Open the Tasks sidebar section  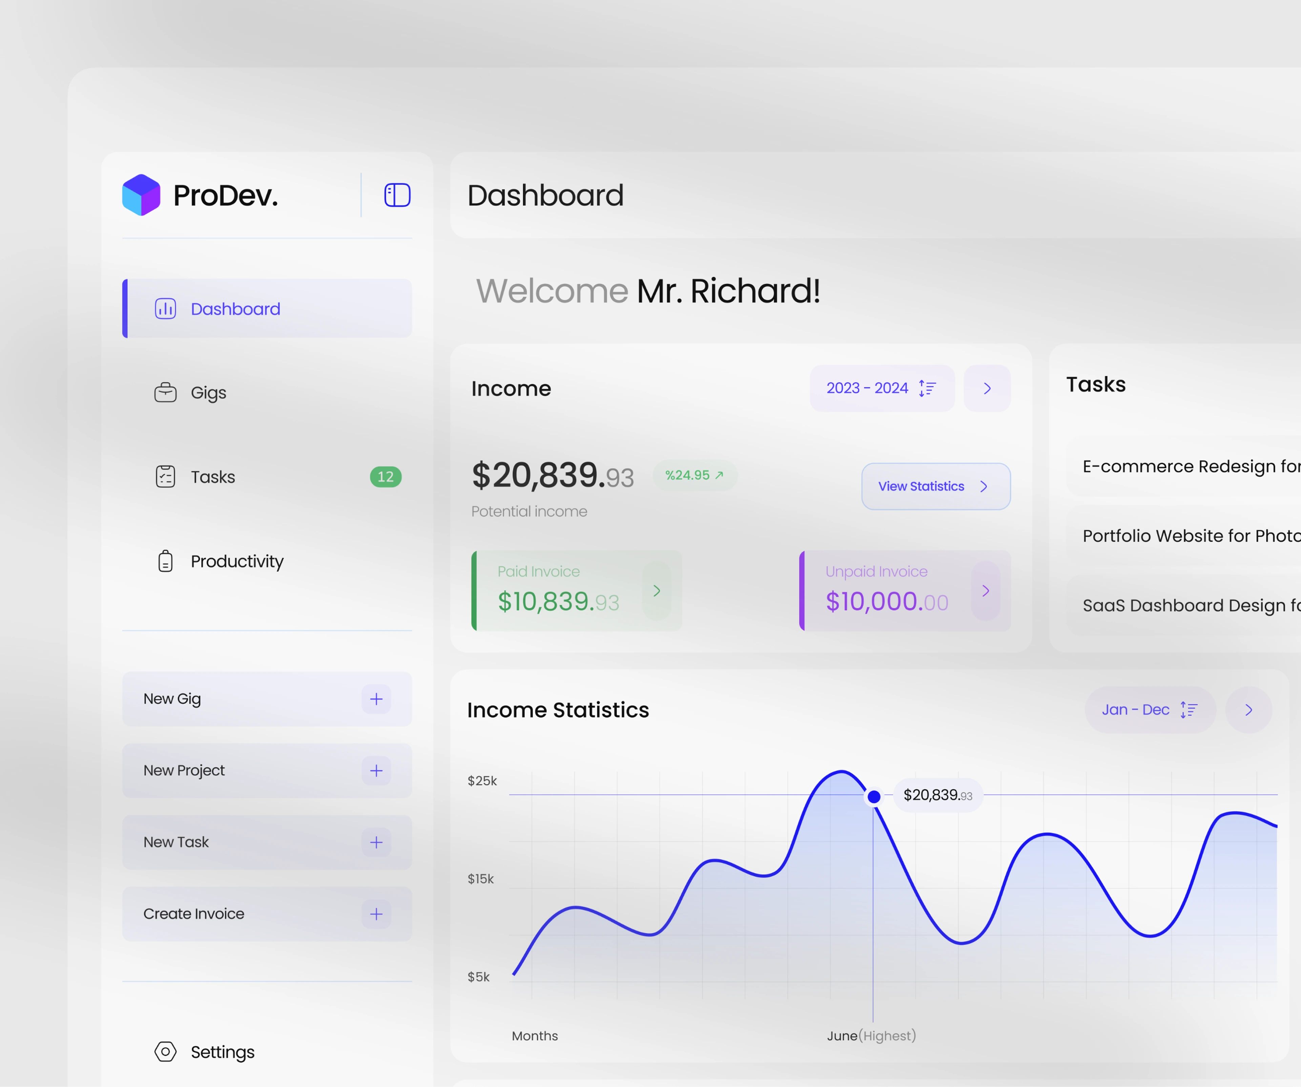(x=267, y=477)
